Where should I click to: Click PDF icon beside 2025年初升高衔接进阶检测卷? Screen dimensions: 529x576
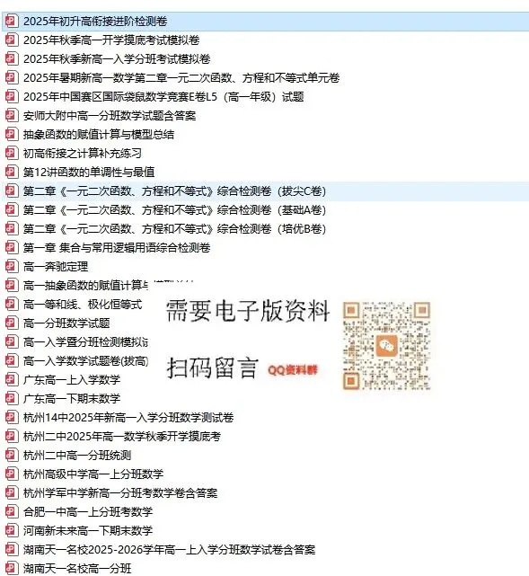(12, 21)
